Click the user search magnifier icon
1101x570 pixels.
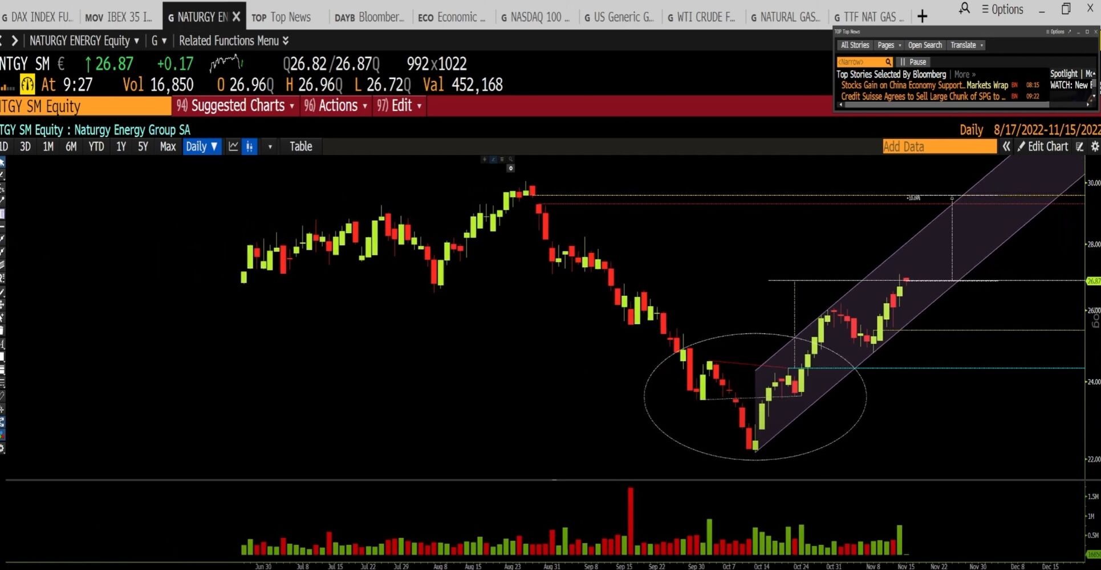(x=964, y=9)
